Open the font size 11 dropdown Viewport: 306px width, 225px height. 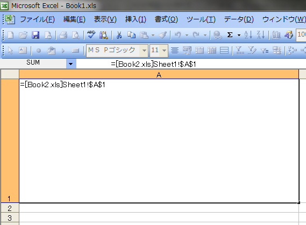pyautogui.click(x=165, y=51)
